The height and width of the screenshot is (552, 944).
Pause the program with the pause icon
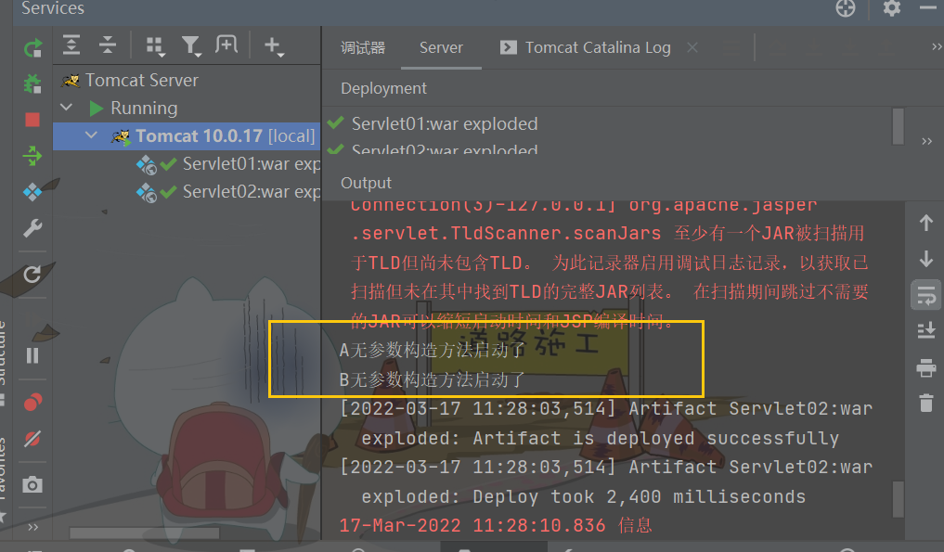(32, 355)
